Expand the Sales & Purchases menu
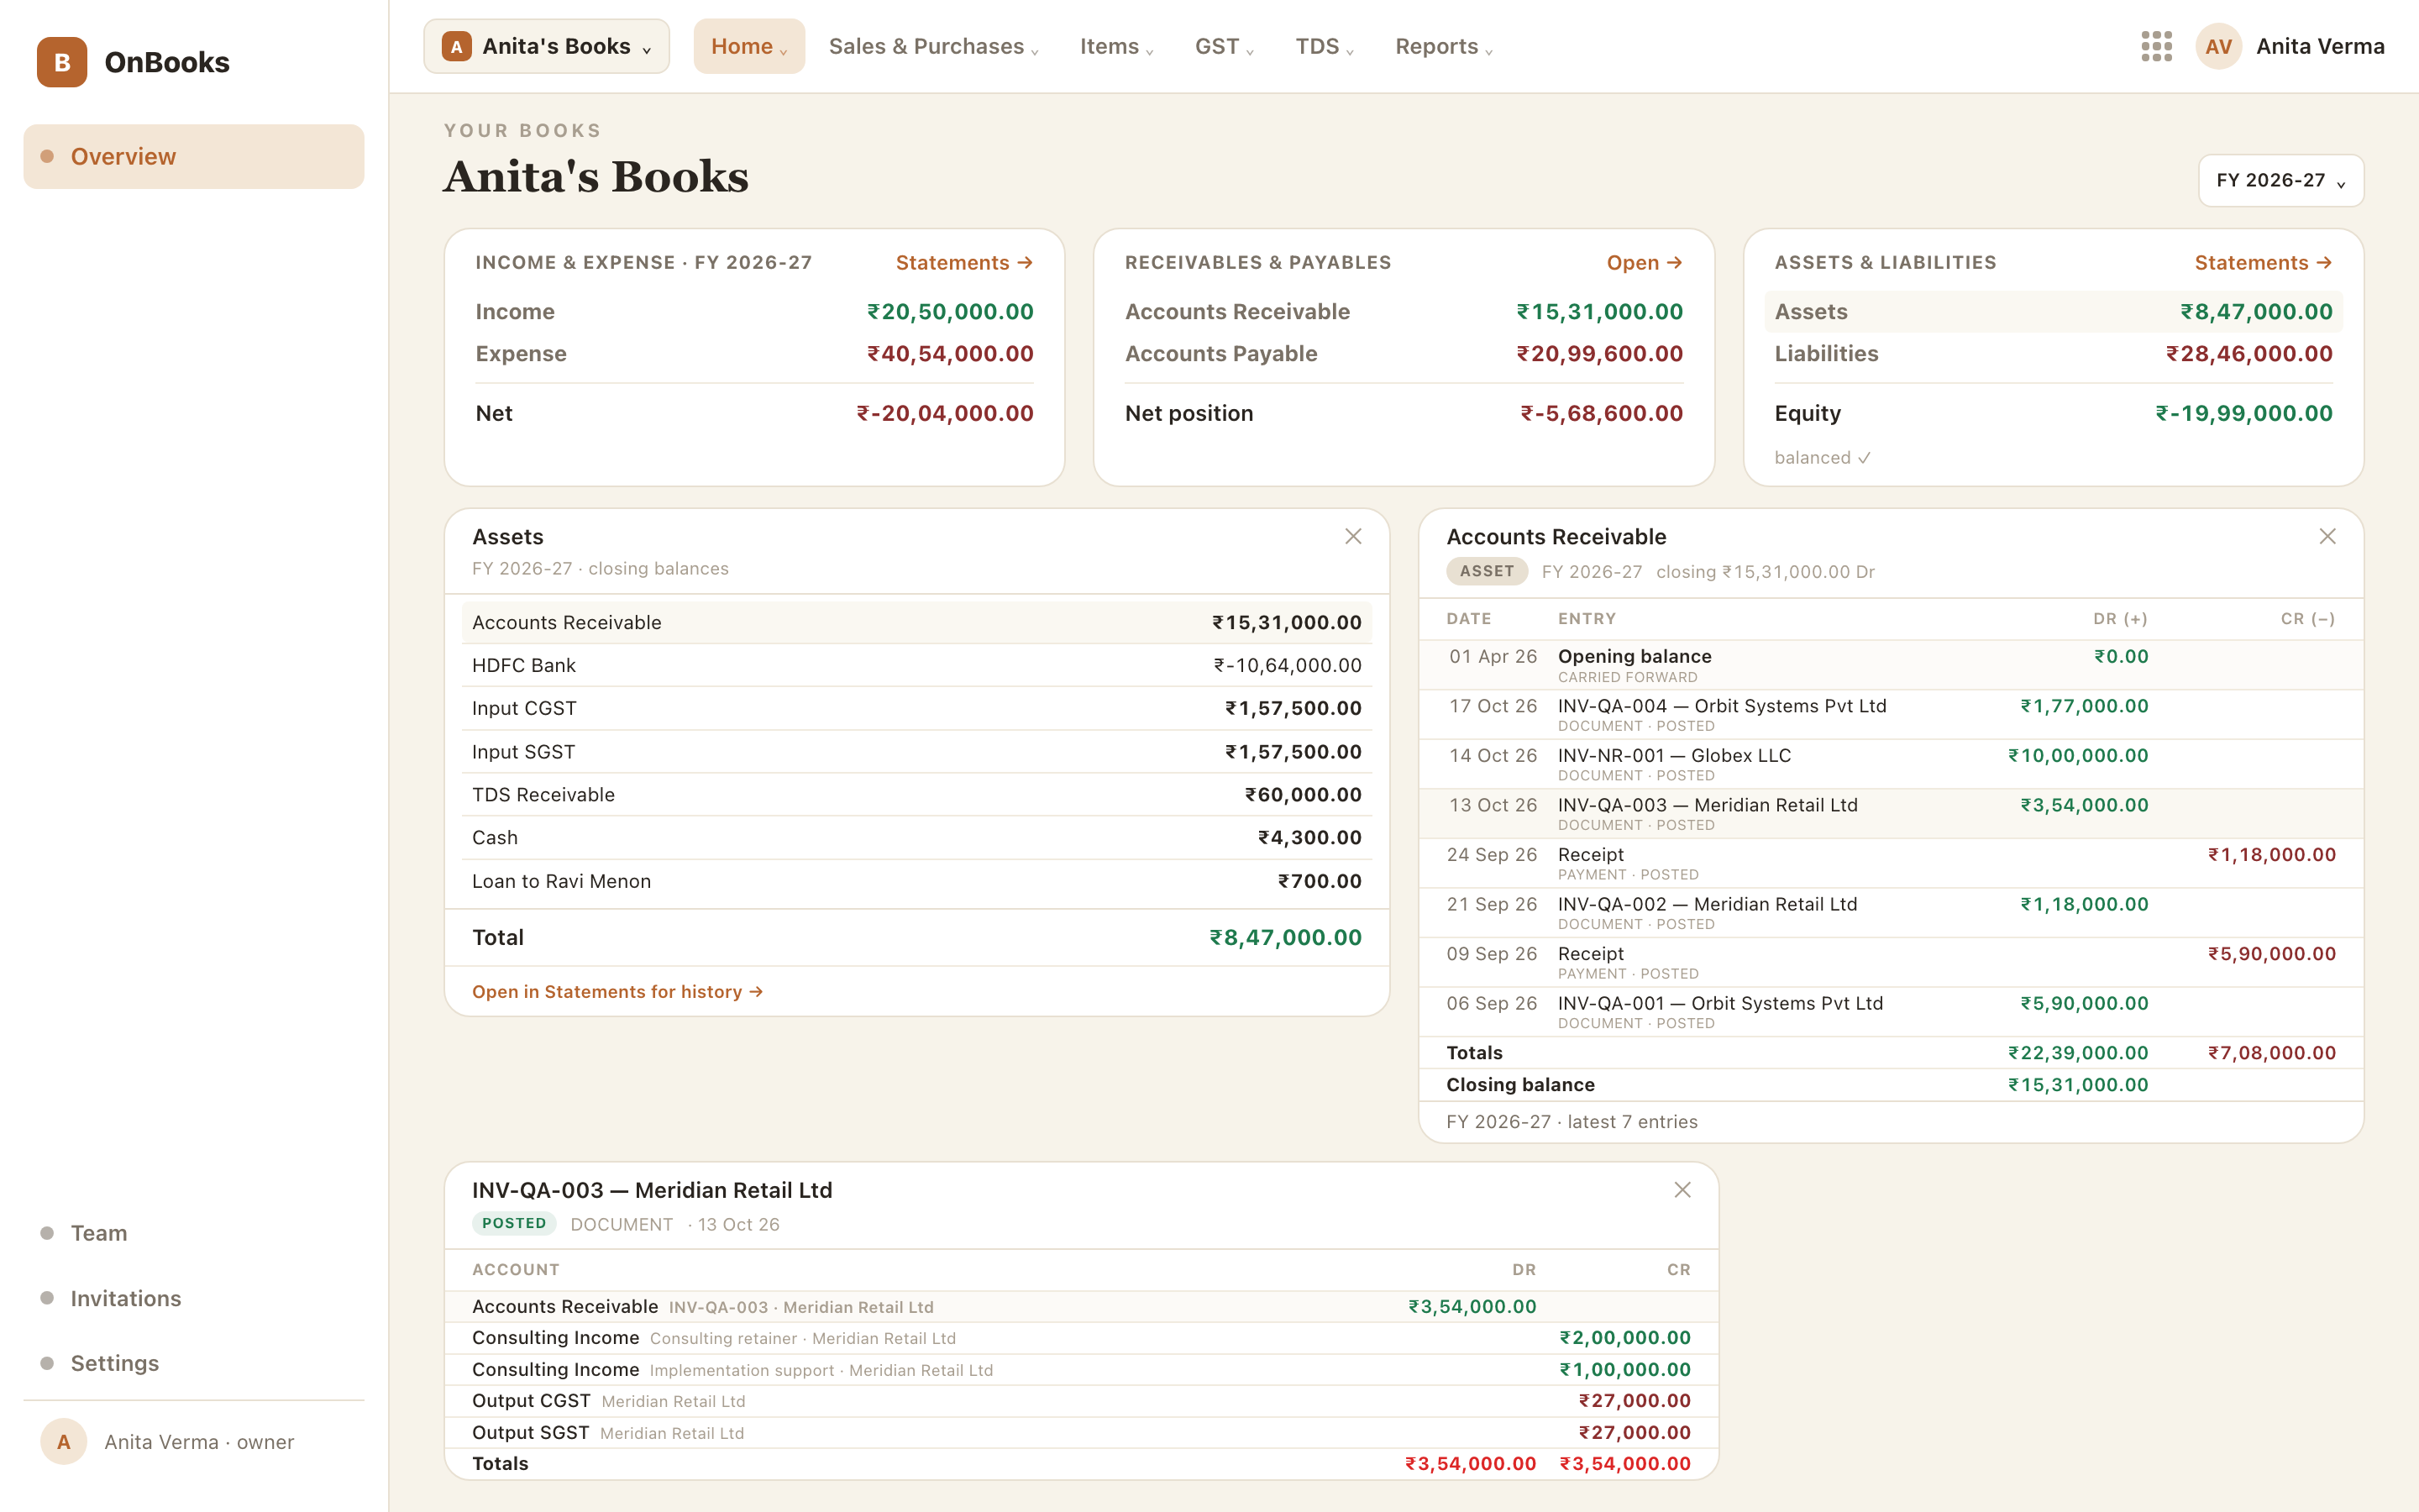 [934, 46]
